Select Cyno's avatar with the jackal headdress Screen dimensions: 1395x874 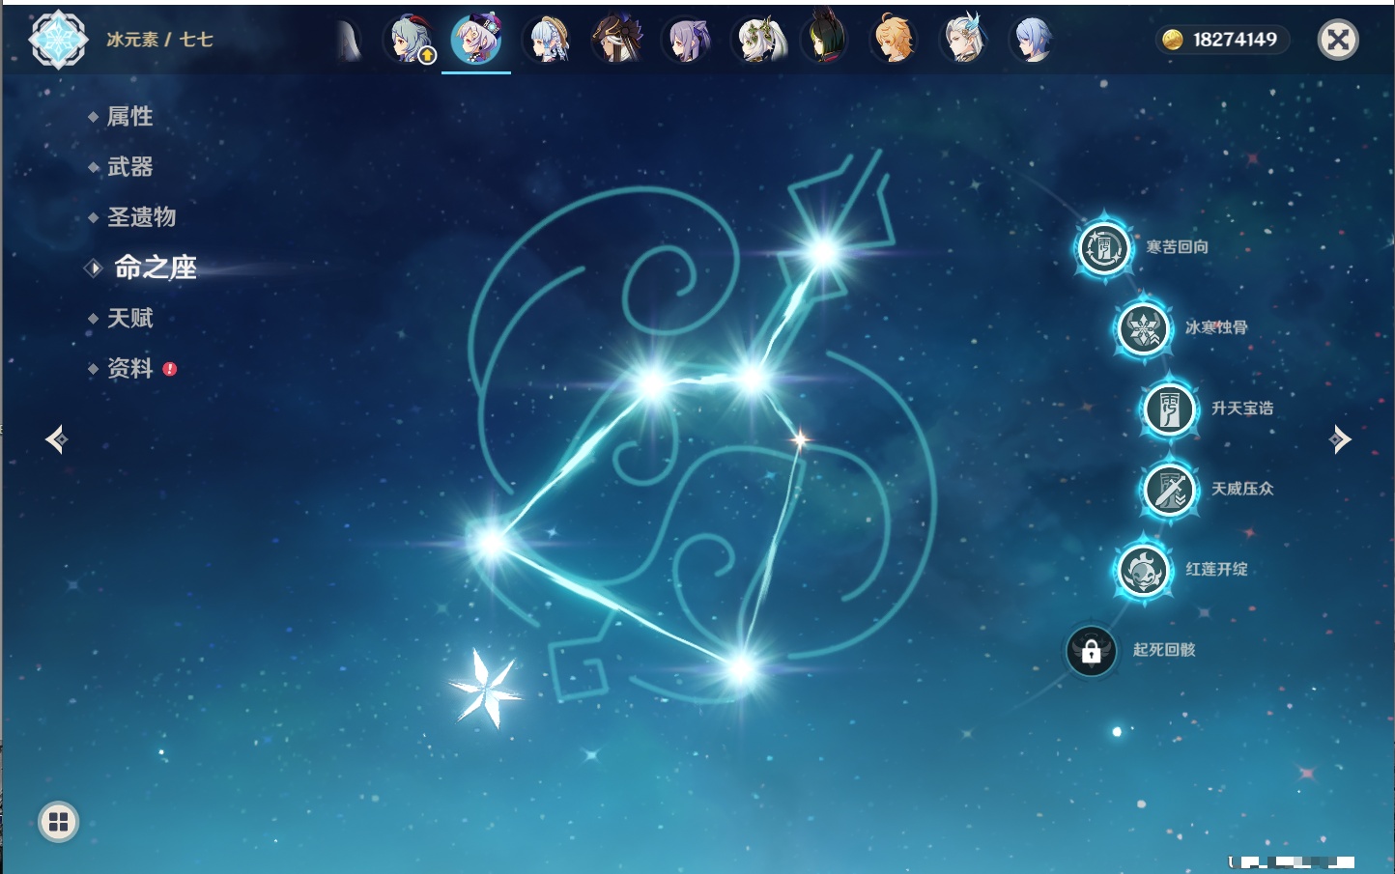(x=618, y=40)
